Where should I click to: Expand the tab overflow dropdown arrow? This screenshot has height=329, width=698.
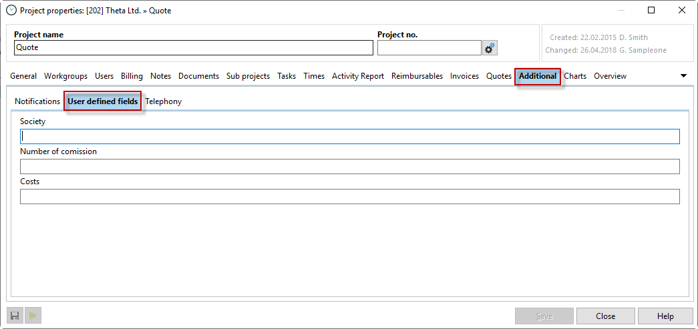coord(683,76)
